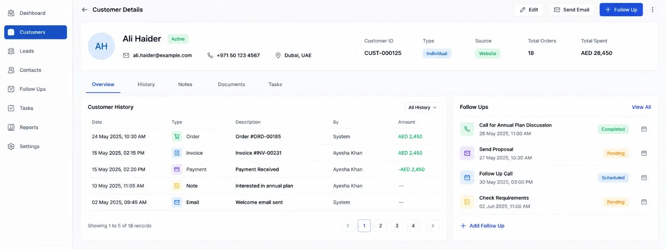This screenshot has width=666, height=249.
Task: Open Leads in the sidebar
Action: [x=35, y=51]
